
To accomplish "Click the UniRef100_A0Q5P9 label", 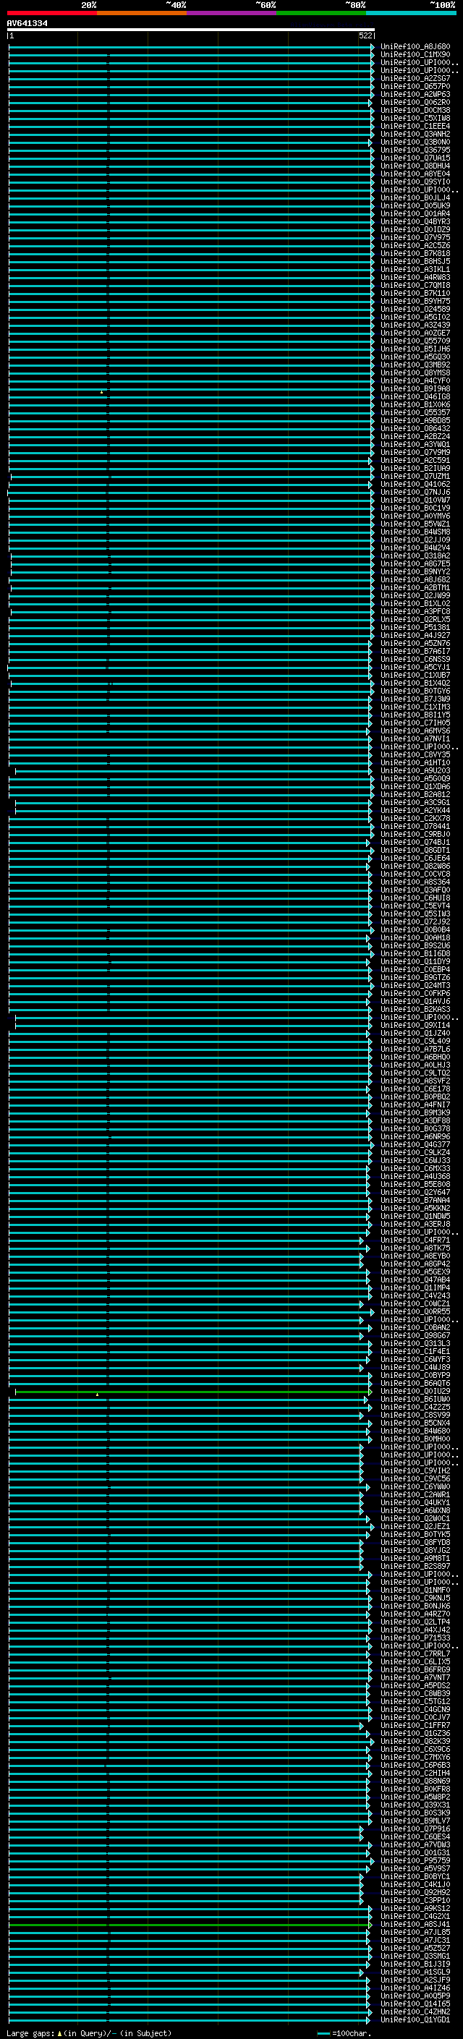I will (415, 1996).
